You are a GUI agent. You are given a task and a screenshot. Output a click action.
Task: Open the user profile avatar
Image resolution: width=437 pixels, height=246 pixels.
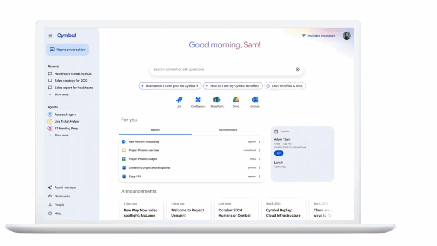click(347, 36)
